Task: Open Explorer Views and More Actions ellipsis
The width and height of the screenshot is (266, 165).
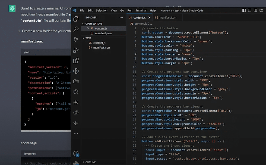Action: tap(121, 17)
